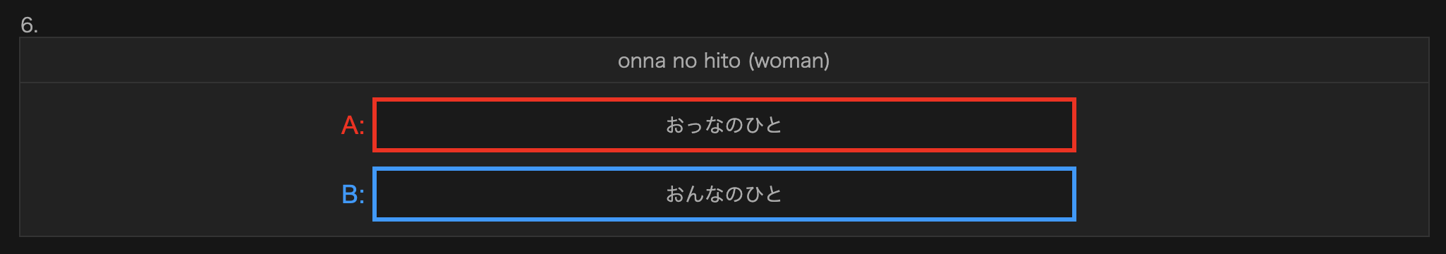
Task: Select answer B おんなのひと
Action: 724,194
